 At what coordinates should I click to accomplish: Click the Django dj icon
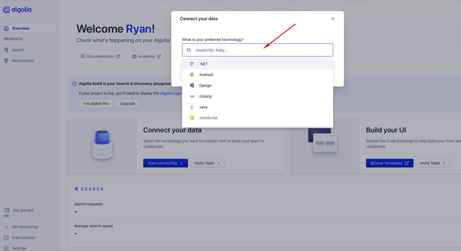pyautogui.click(x=192, y=85)
